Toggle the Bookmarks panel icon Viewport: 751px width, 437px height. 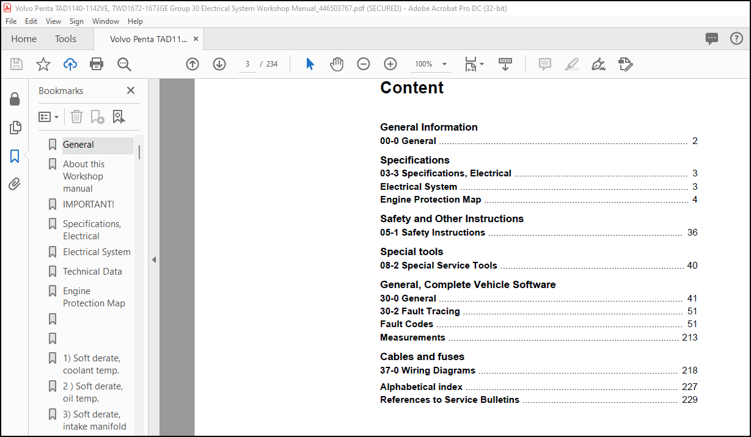[15, 156]
